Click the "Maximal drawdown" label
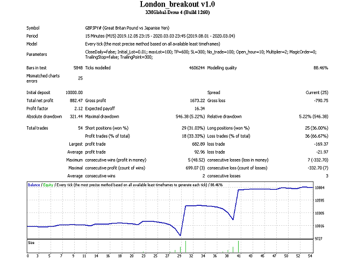 coord(102,117)
